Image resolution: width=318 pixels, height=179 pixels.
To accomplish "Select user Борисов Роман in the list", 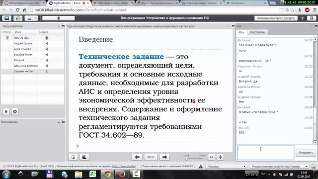I will pos(23,55).
